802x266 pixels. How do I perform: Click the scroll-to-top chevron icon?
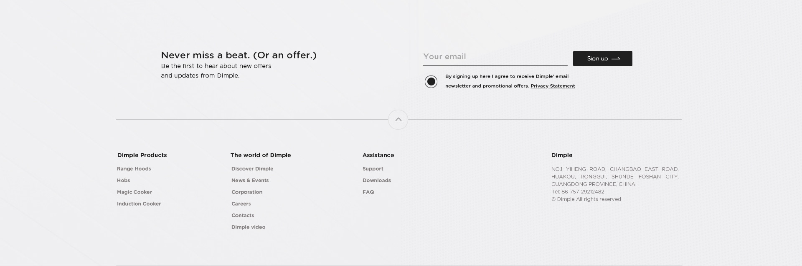pos(398,120)
